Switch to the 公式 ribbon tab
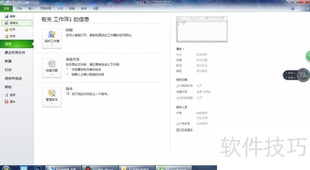The height and width of the screenshot is (170, 310). (x=60, y=9)
